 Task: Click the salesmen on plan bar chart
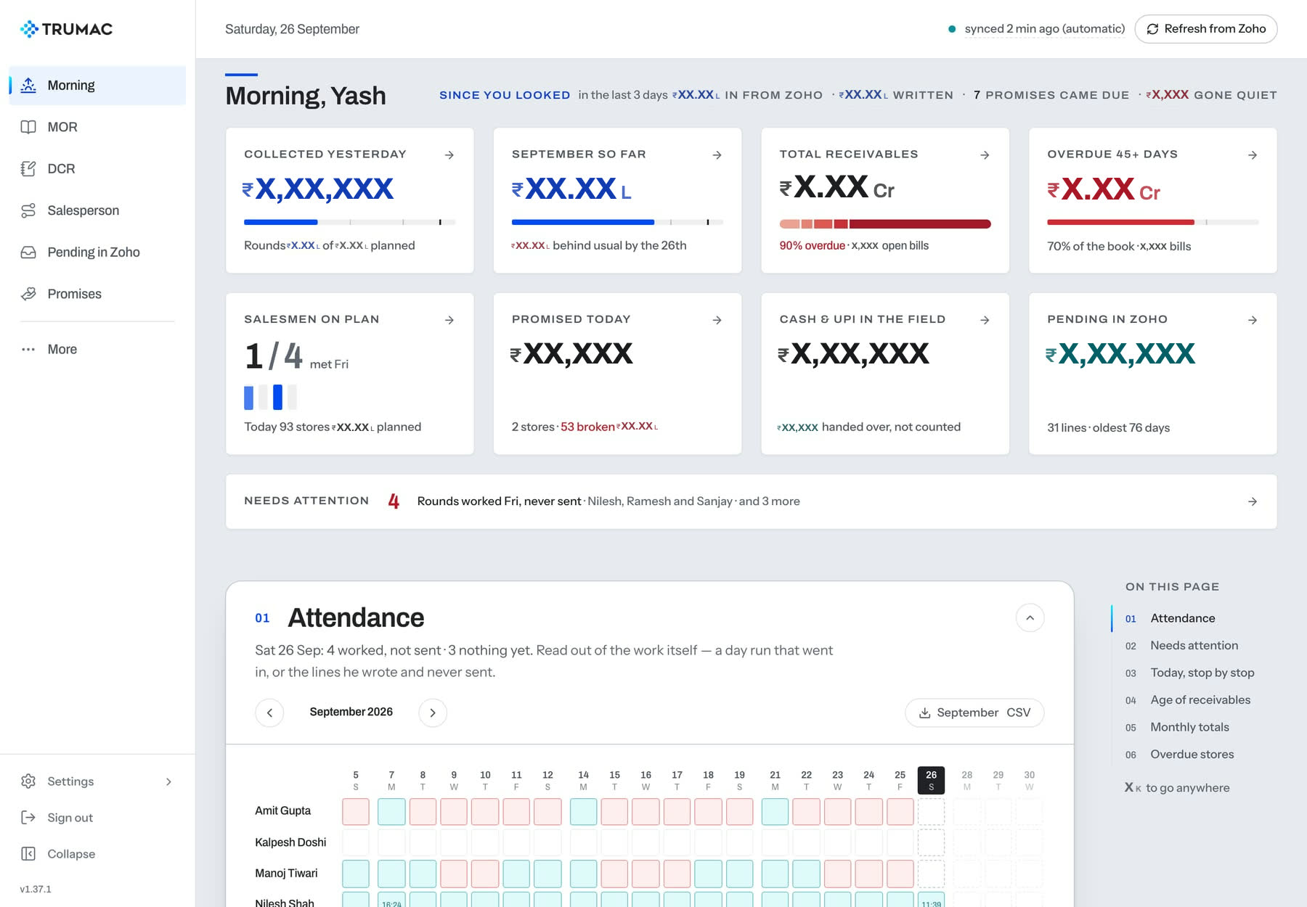(x=270, y=398)
